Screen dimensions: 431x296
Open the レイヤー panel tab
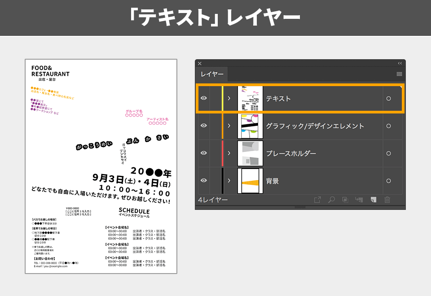(212, 74)
